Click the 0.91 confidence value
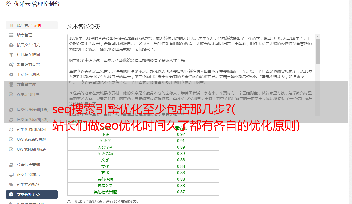 click(181, 141)
